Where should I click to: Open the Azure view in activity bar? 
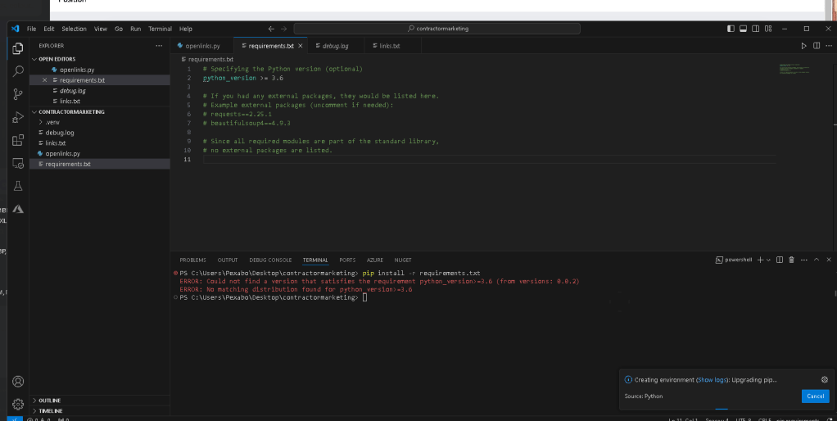18,209
